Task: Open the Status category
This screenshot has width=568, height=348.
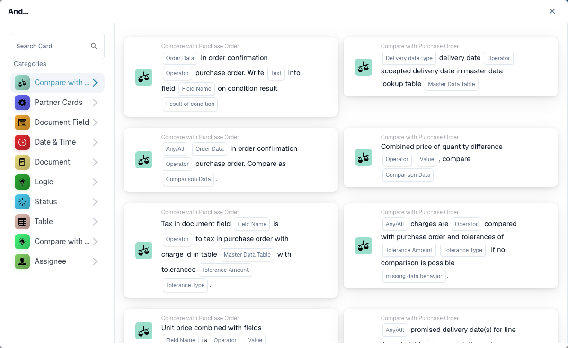Action: (x=57, y=202)
